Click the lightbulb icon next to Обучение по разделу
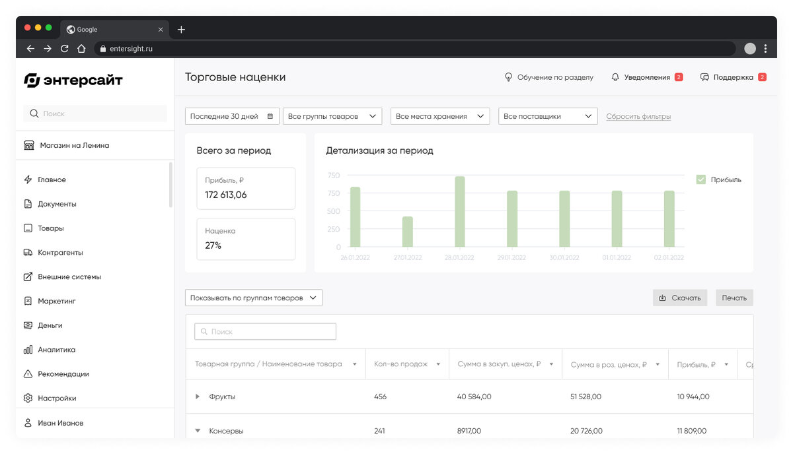 pos(508,77)
